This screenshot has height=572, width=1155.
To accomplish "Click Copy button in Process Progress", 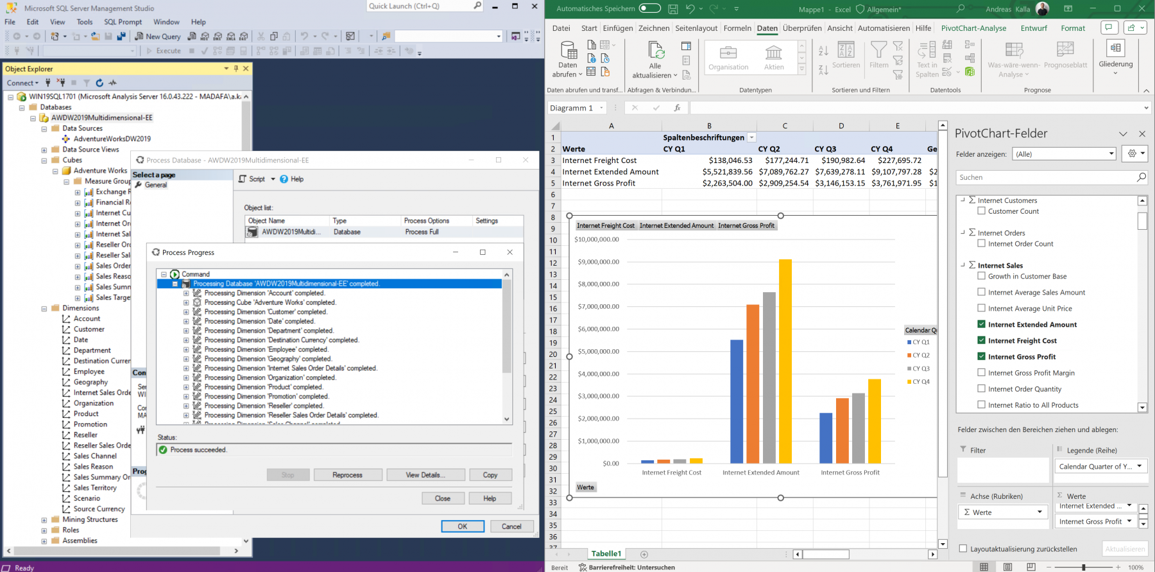I will tap(490, 475).
